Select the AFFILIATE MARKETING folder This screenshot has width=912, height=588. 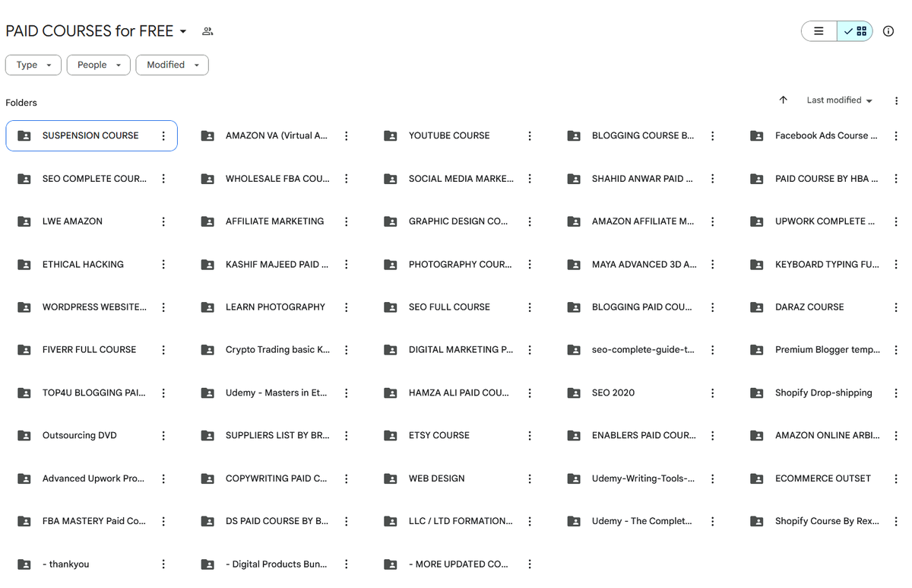point(274,221)
